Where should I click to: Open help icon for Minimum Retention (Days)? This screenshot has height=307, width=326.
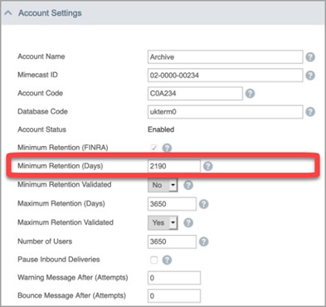pos(208,166)
